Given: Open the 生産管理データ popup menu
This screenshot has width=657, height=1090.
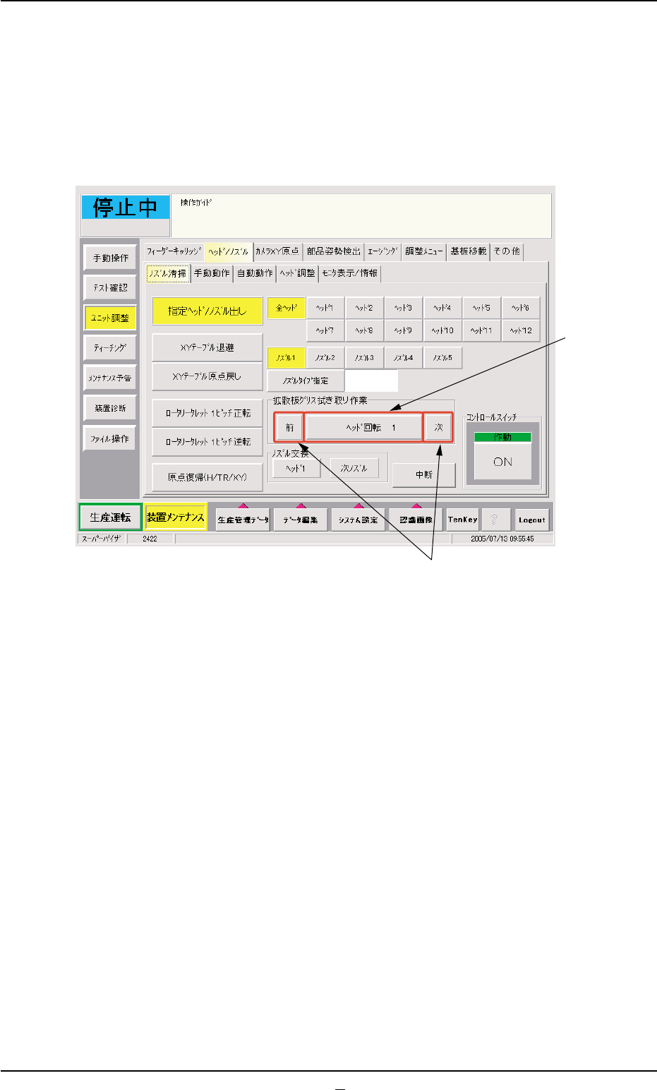Looking at the screenshot, I should (x=243, y=519).
